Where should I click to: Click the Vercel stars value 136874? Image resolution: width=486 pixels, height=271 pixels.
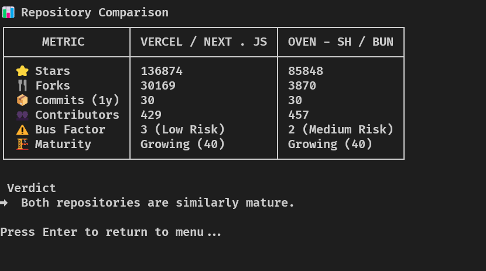[162, 71]
